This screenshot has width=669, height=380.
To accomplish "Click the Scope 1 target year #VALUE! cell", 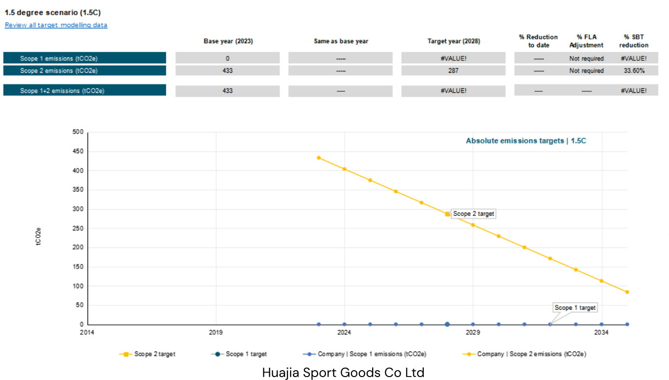I will 453,58.
